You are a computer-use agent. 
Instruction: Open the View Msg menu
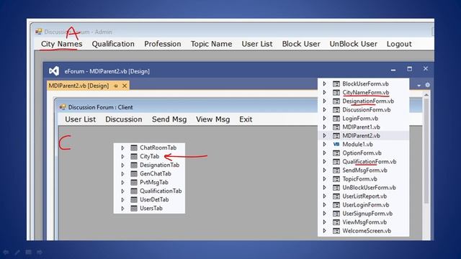pyautogui.click(x=212, y=119)
